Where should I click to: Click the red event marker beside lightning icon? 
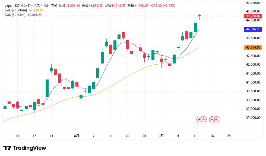[204, 119]
